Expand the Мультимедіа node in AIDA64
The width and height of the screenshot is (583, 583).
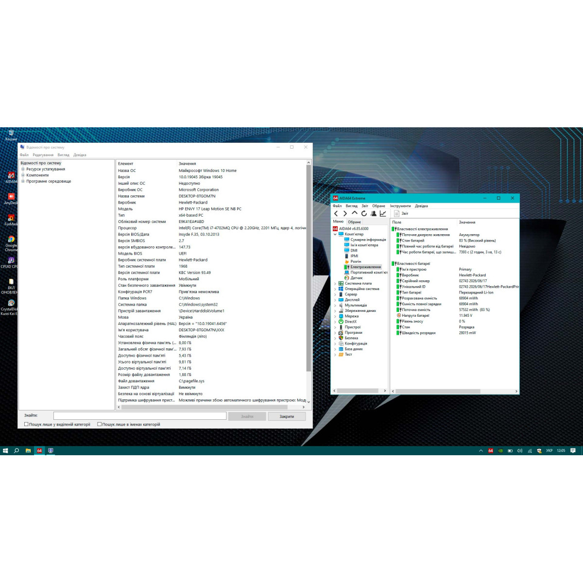pyautogui.click(x=335, y=305)
